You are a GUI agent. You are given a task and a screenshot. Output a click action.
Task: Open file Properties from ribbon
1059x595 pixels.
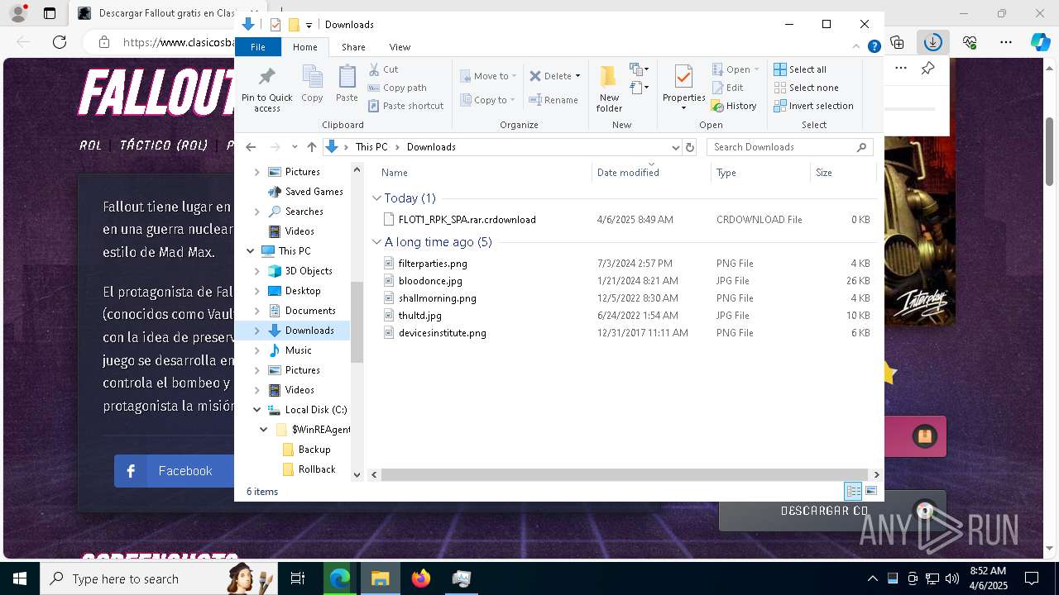683,88
